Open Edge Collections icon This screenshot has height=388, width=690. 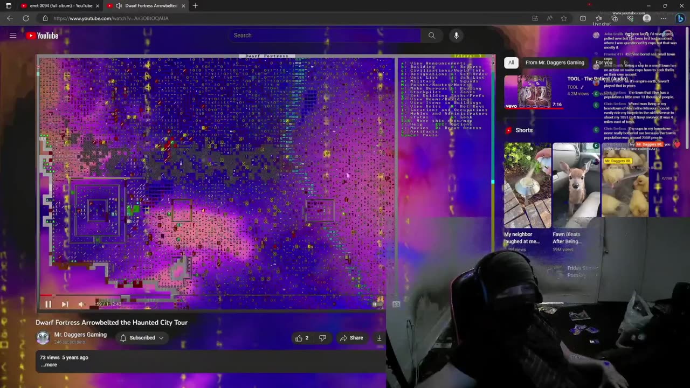click(x=615, y=18)
